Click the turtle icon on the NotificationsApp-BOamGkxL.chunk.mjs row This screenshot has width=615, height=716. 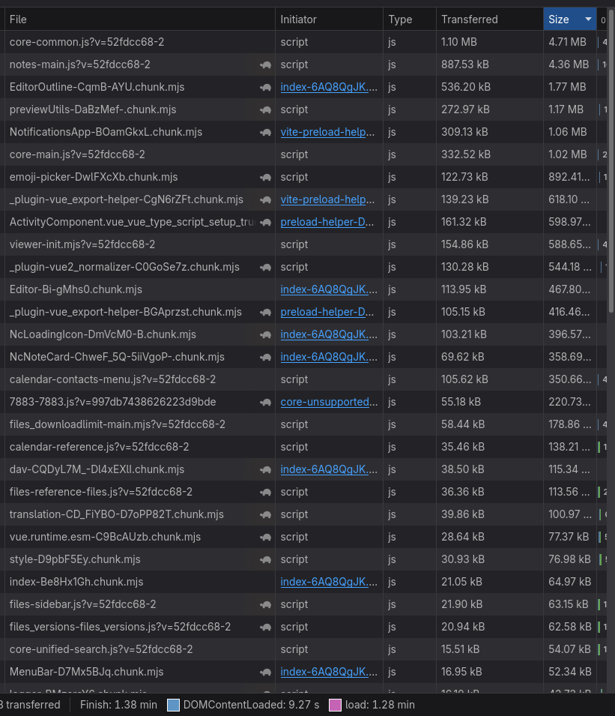pyautogui.click(x=265, y=132)
